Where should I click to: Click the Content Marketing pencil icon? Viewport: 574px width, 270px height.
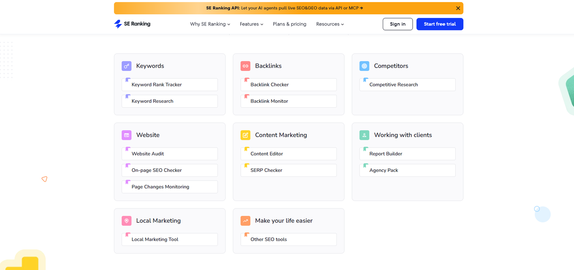245,135
